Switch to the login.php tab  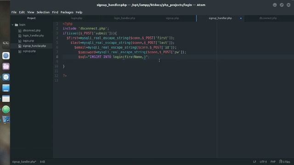click(77, 18)
